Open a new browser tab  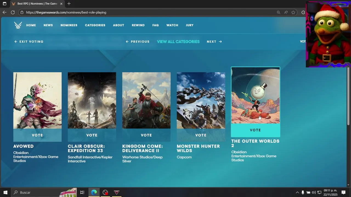click(x=69, y=4)
